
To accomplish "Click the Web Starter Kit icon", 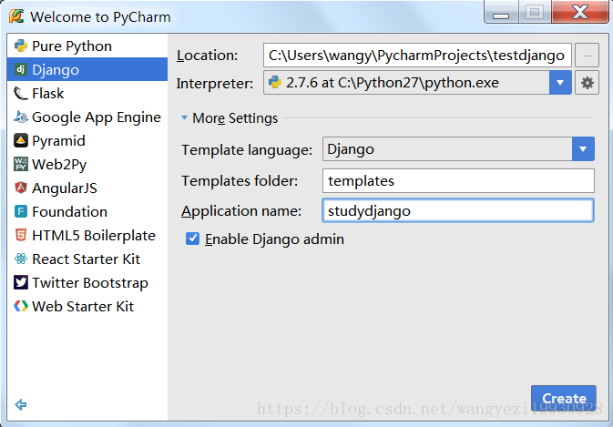I will (20, 306).
